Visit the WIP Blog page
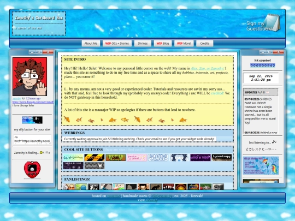The image size is (295, 221). (x=163, y=44)
